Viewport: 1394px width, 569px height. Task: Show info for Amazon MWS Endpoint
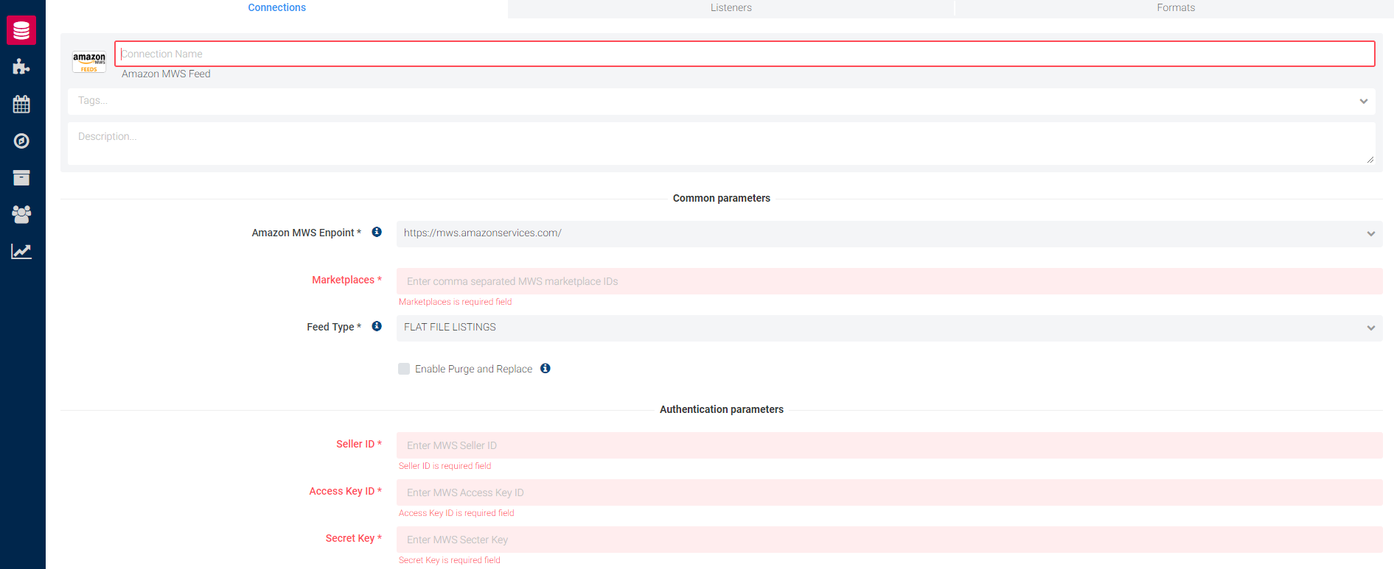tap(377, 232)
